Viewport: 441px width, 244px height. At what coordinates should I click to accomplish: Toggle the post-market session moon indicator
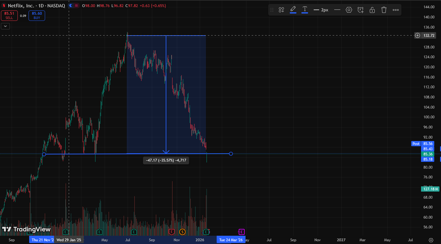71,6
